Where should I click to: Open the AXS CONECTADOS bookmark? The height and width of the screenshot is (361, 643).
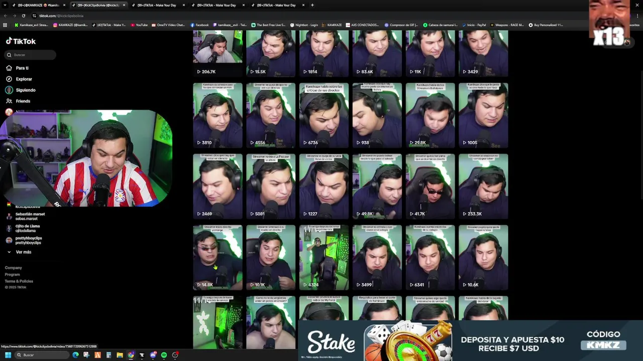click(362, 25)
